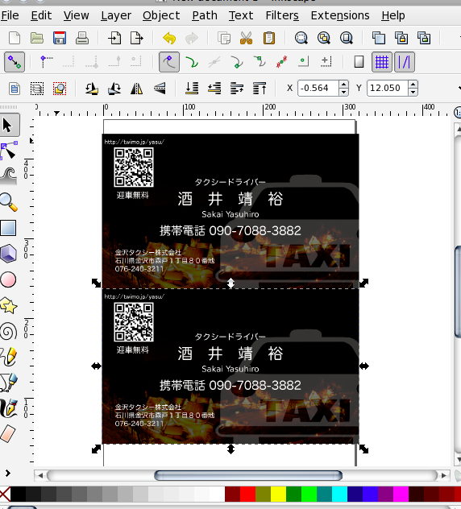461x509 pixels.
Task: Select the Tweak tool
Action: [x=8, y=176]
